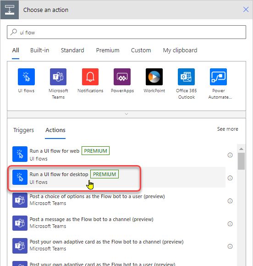Screen dimensions: 253x266
Task: Expand the connectors list chevron
Action: (126, 114)
